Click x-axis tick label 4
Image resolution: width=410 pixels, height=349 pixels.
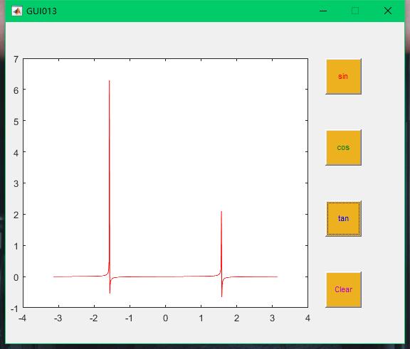pyautogui.click(x=307, y=318)
